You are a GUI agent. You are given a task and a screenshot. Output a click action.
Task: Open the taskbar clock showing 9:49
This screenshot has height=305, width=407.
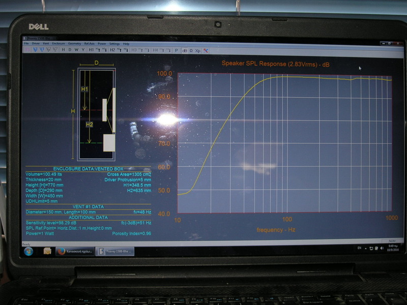tap(392, 248)
